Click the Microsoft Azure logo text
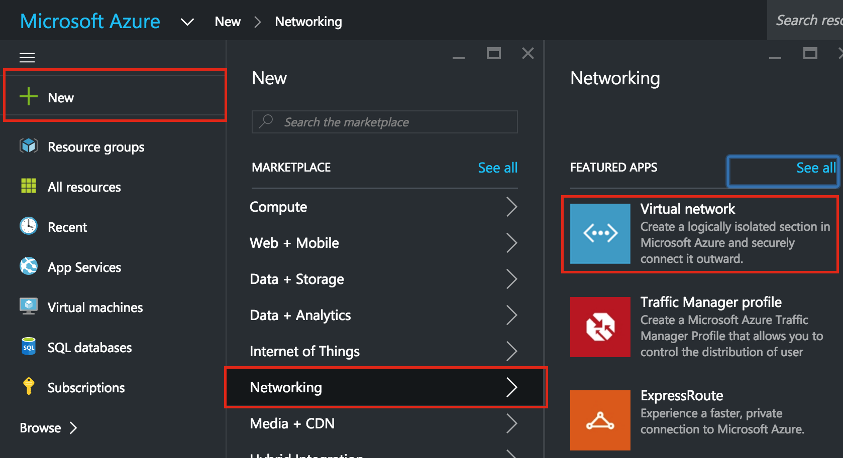Viewport: 843px width, 458px height. (x=90, y=21)
